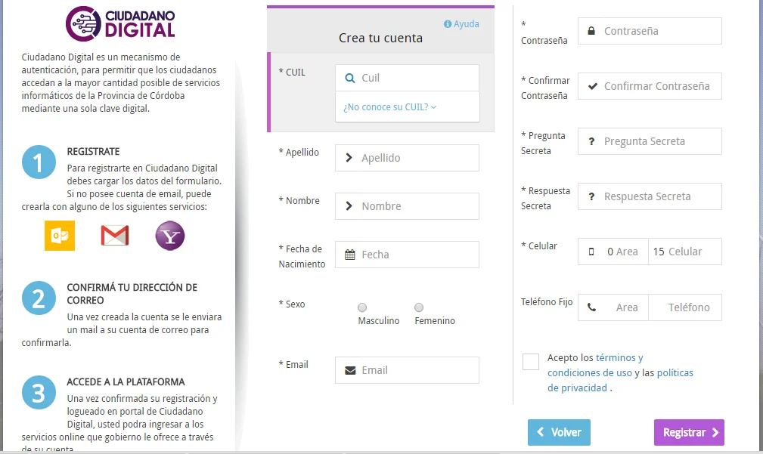
Task: Click the chevron icon on Registrar button
Action: tap(715, 432)
